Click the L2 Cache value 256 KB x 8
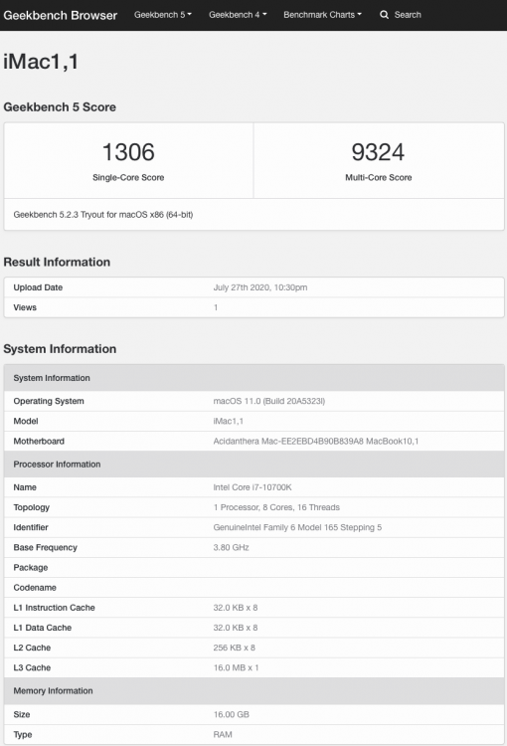 [234, 648]
